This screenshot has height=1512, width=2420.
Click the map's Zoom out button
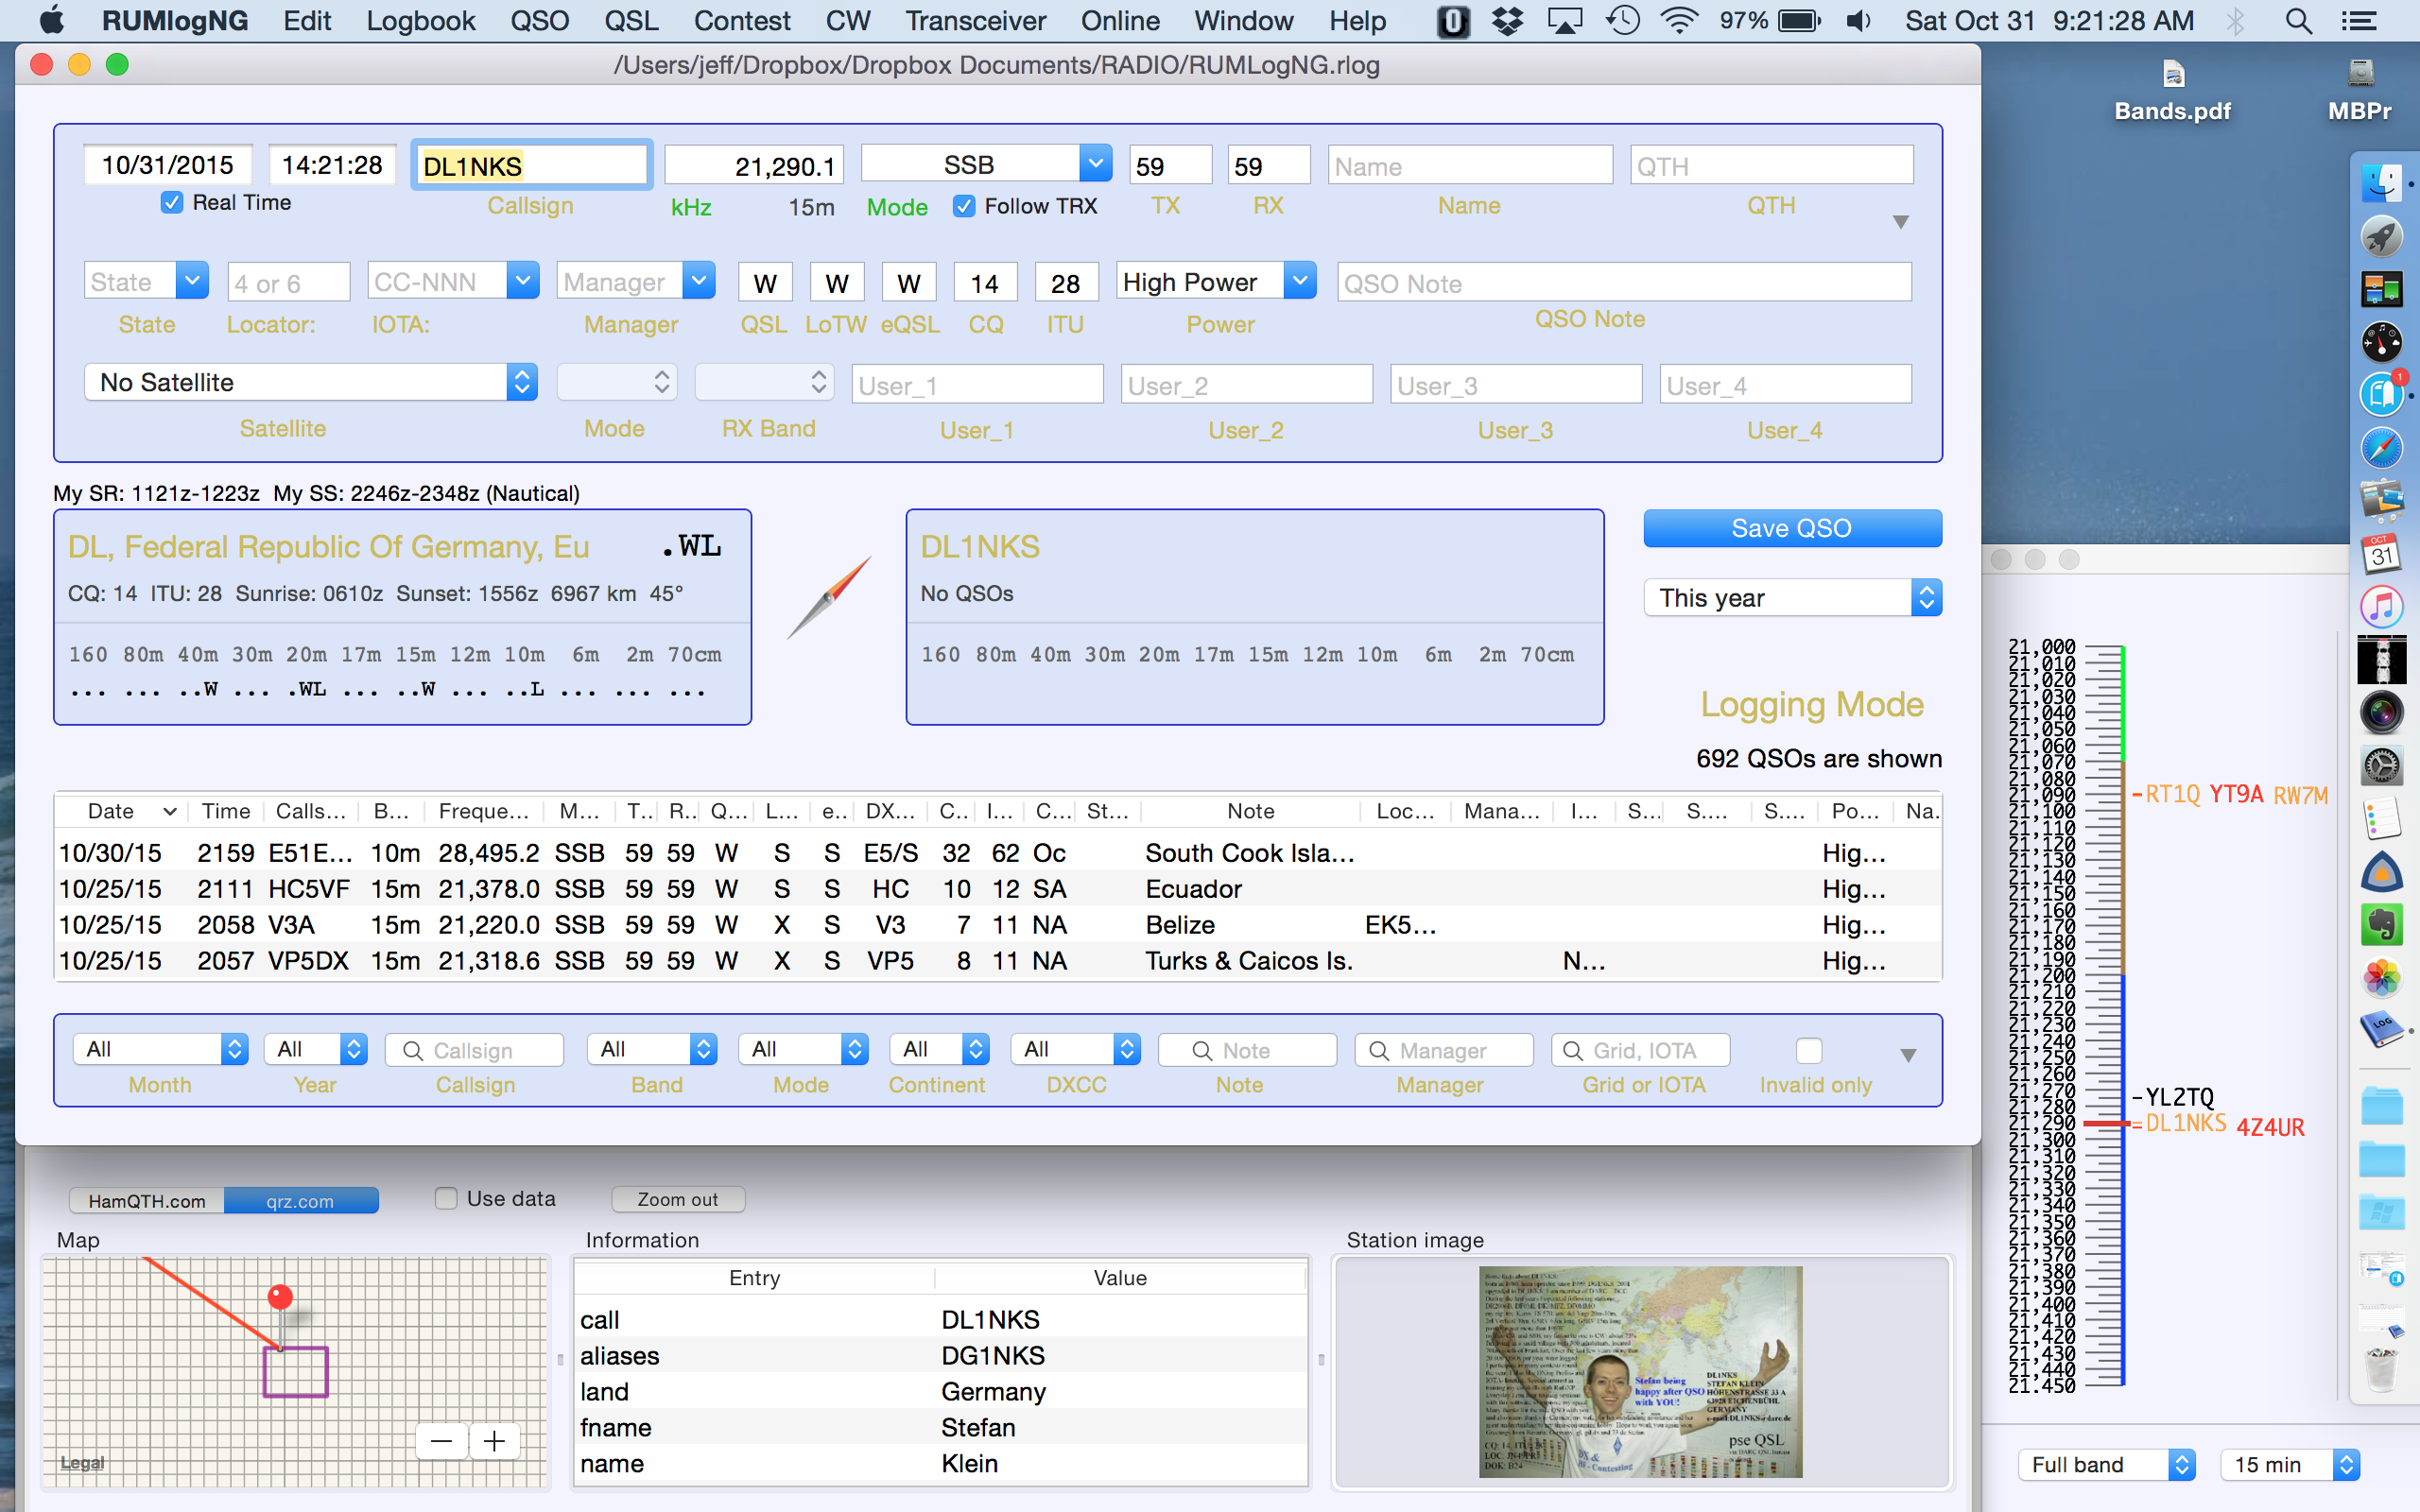[677, 1199]
